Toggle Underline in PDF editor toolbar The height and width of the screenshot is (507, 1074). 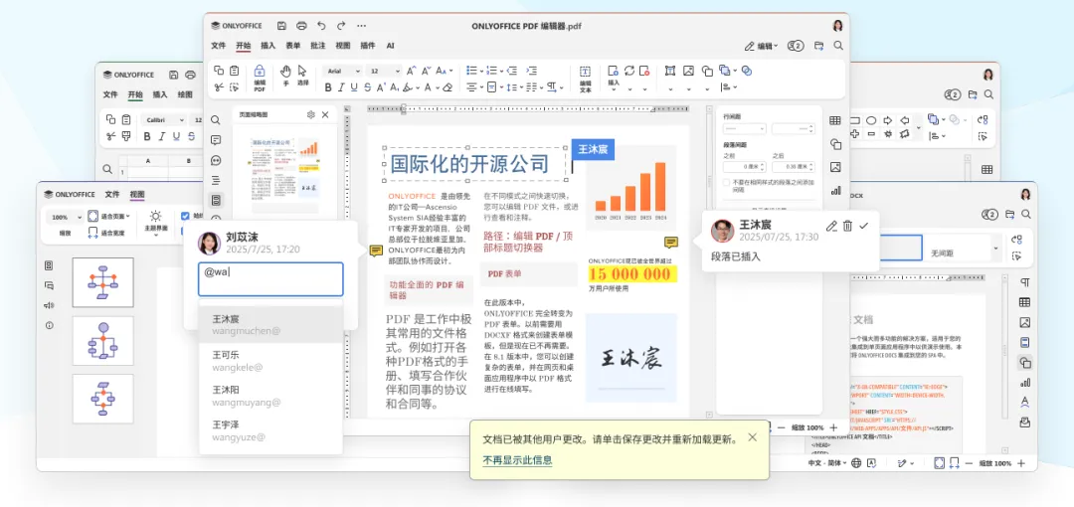pyautogui.click(x=354, y=87)
